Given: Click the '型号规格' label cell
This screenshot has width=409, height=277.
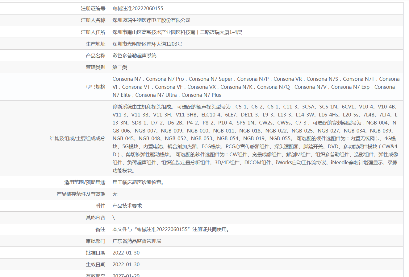Looking at the screenshot, I should point(95,87).
